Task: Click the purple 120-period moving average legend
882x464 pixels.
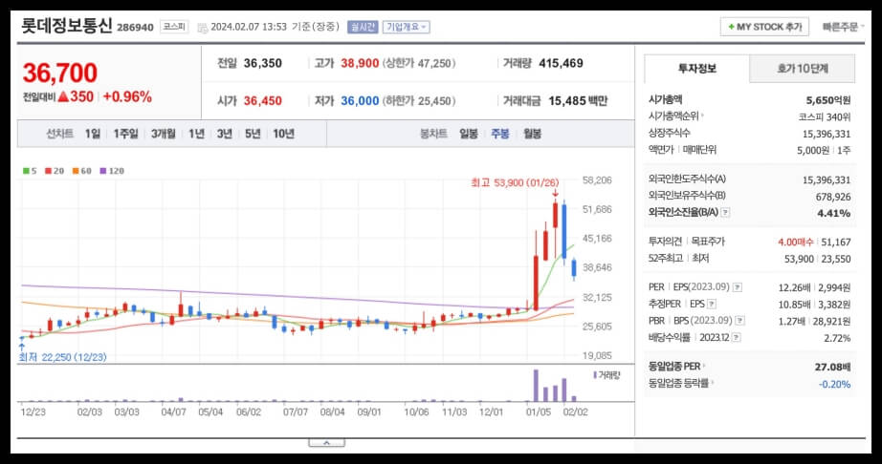Action: 111,171
